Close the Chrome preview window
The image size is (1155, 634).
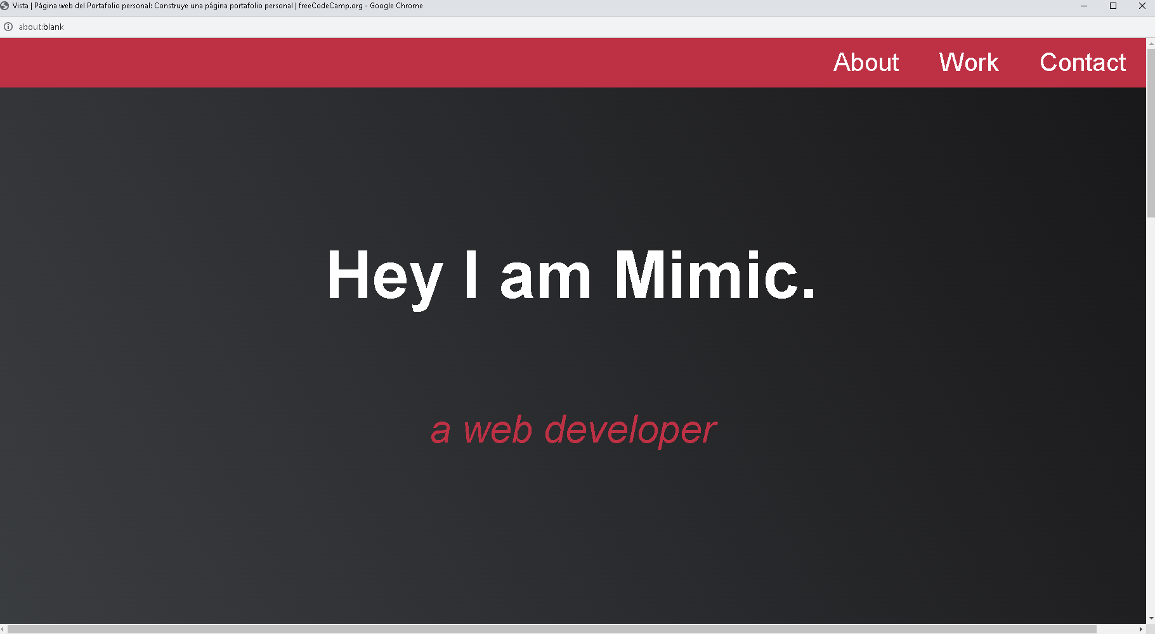(1142, 6)
